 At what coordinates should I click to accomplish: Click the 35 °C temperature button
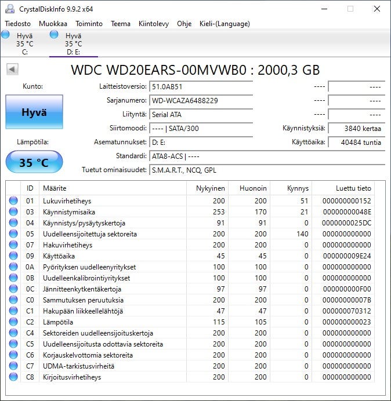[34, 162]
